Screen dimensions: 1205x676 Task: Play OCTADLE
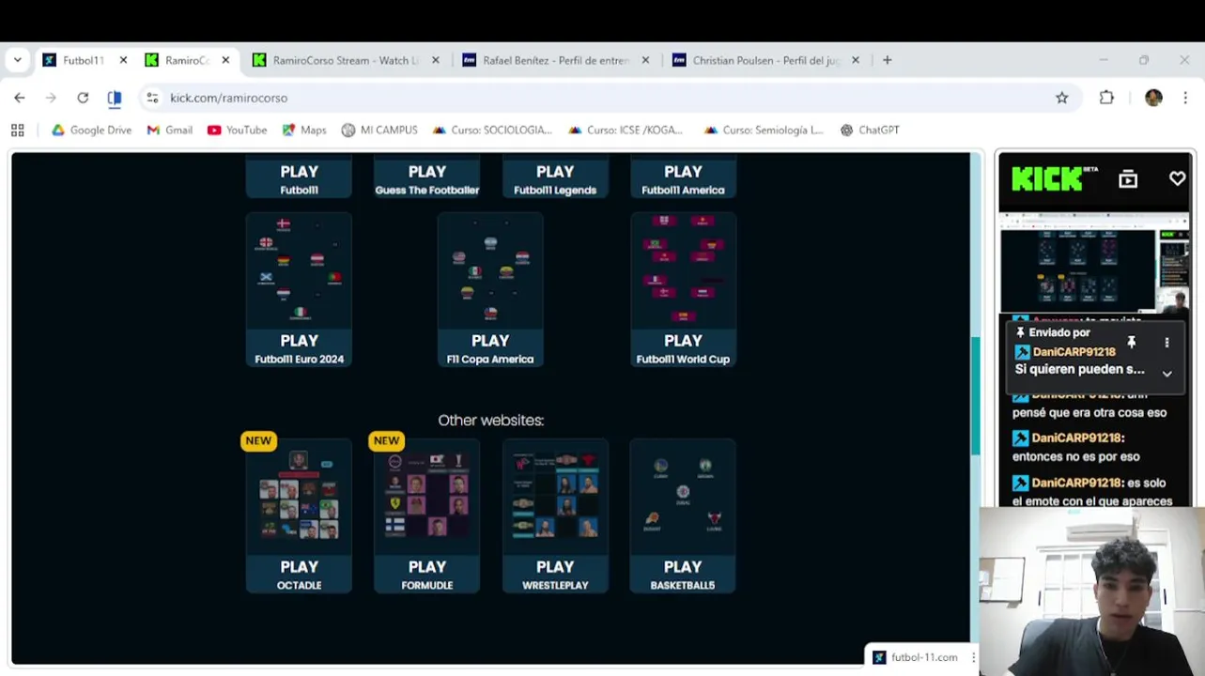point(299,575)
